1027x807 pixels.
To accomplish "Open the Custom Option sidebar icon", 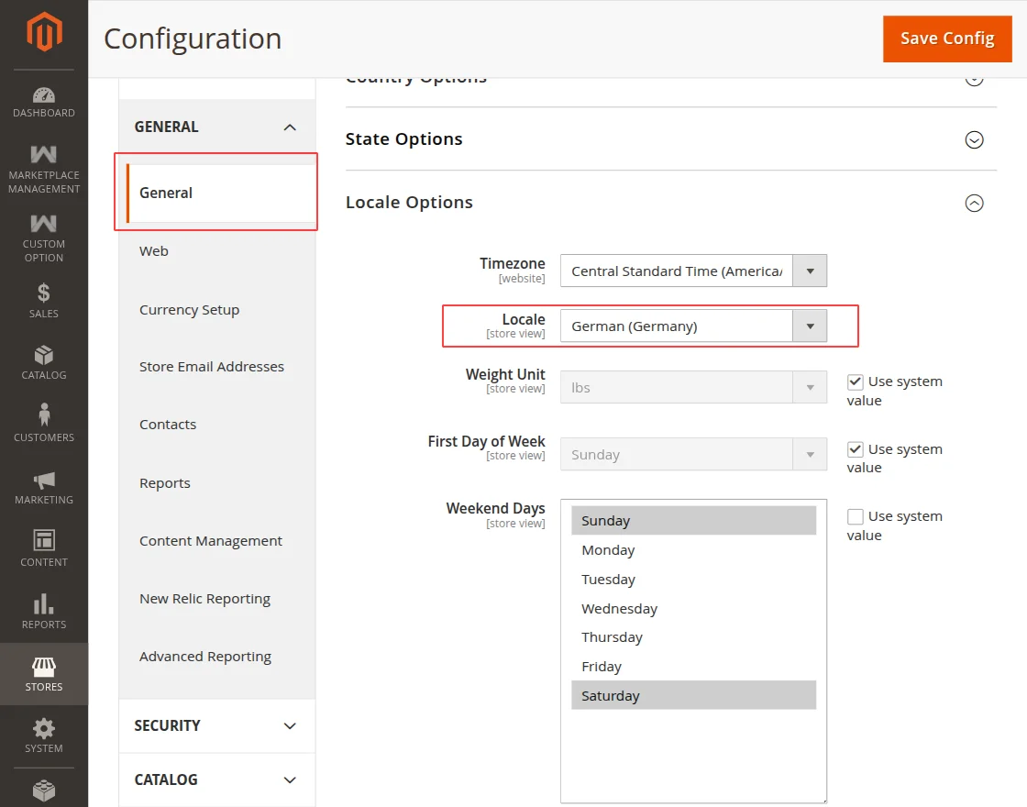I will click(x=43, y=237).
